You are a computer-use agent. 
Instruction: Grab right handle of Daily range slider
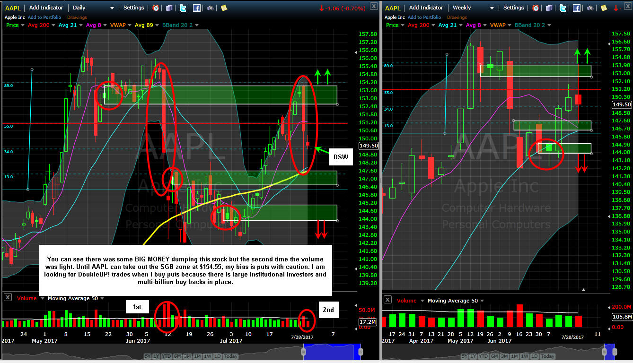pyautogui.click(x=360, y=352)
